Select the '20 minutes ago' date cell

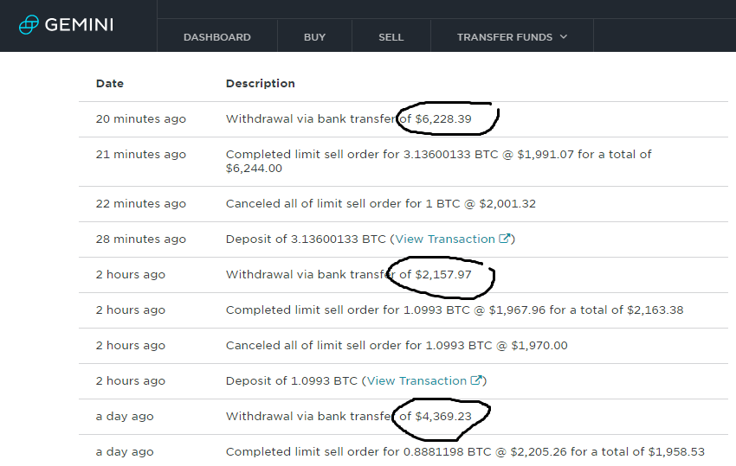[x=141, y=119]
